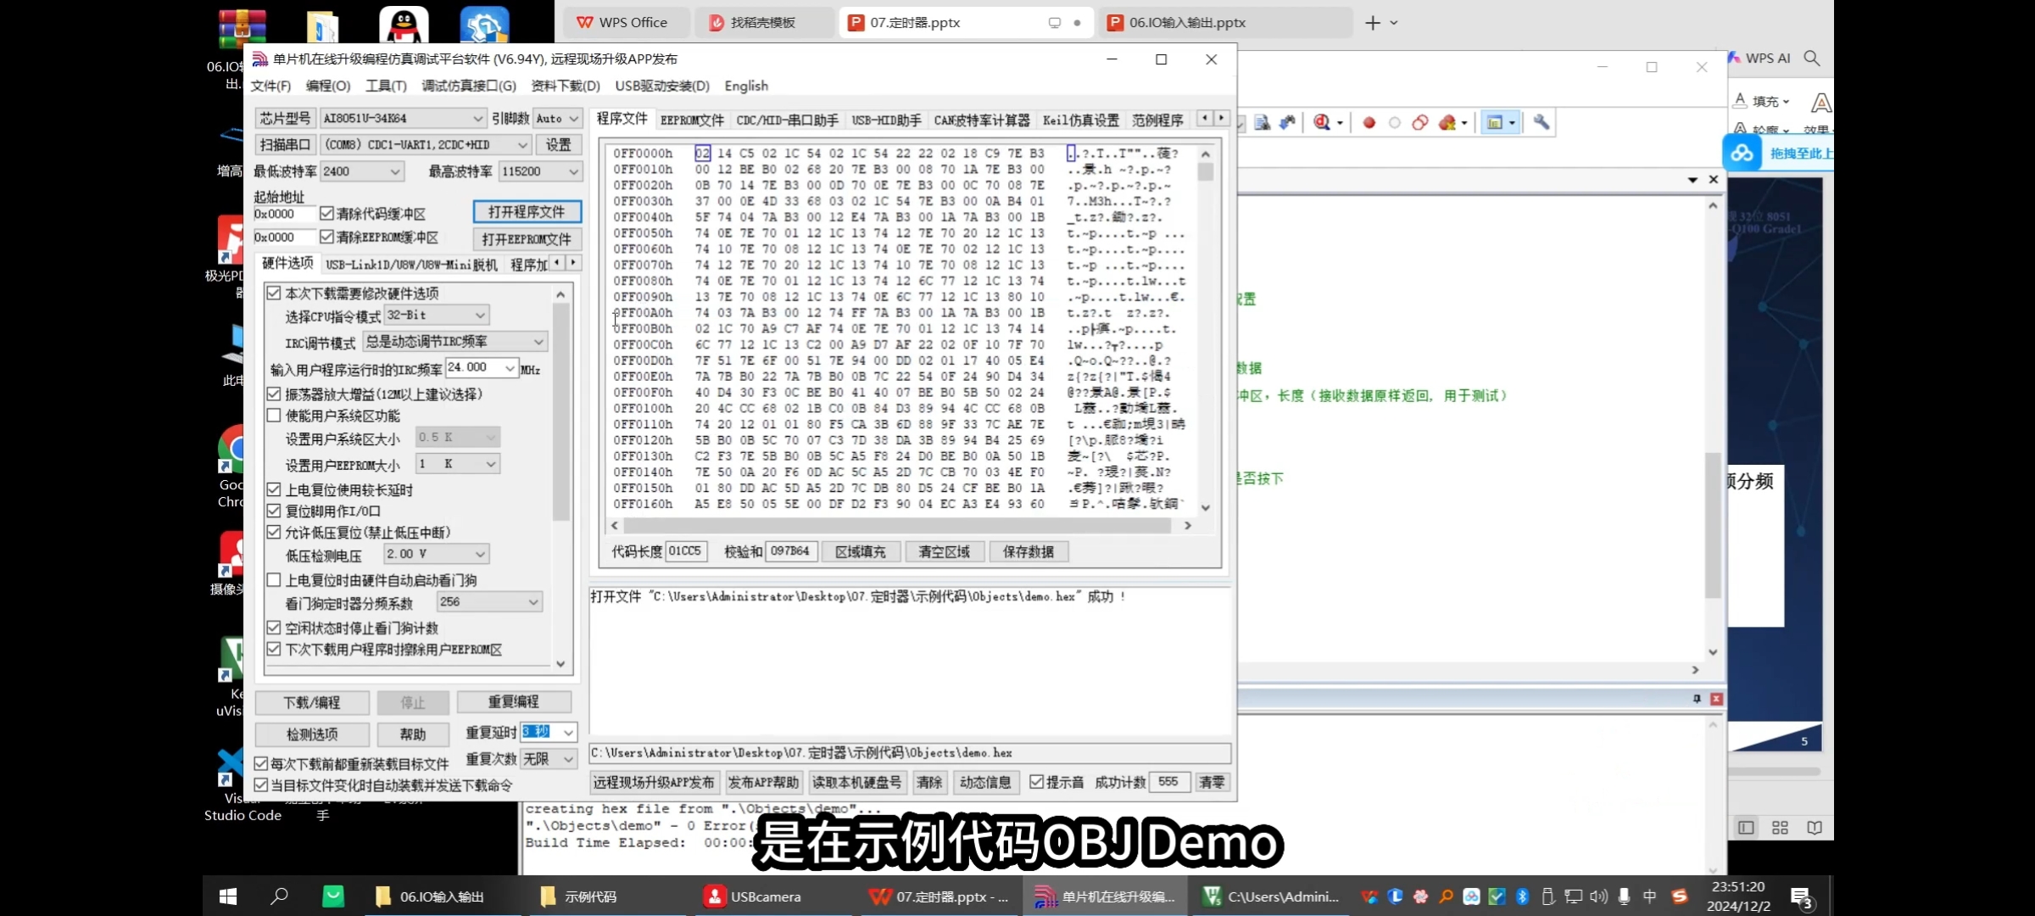Viewport: 2035px width, 916px height.
Task: Click 打开程序文件 button
Action: point(527,212)
